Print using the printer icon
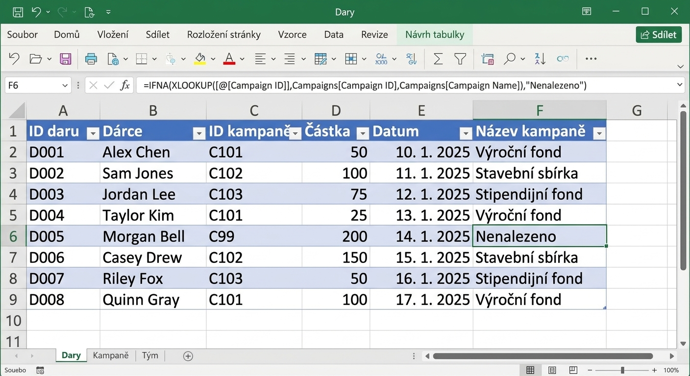Image resolution: width=690 pixels, height=376 pixels. 91,59
